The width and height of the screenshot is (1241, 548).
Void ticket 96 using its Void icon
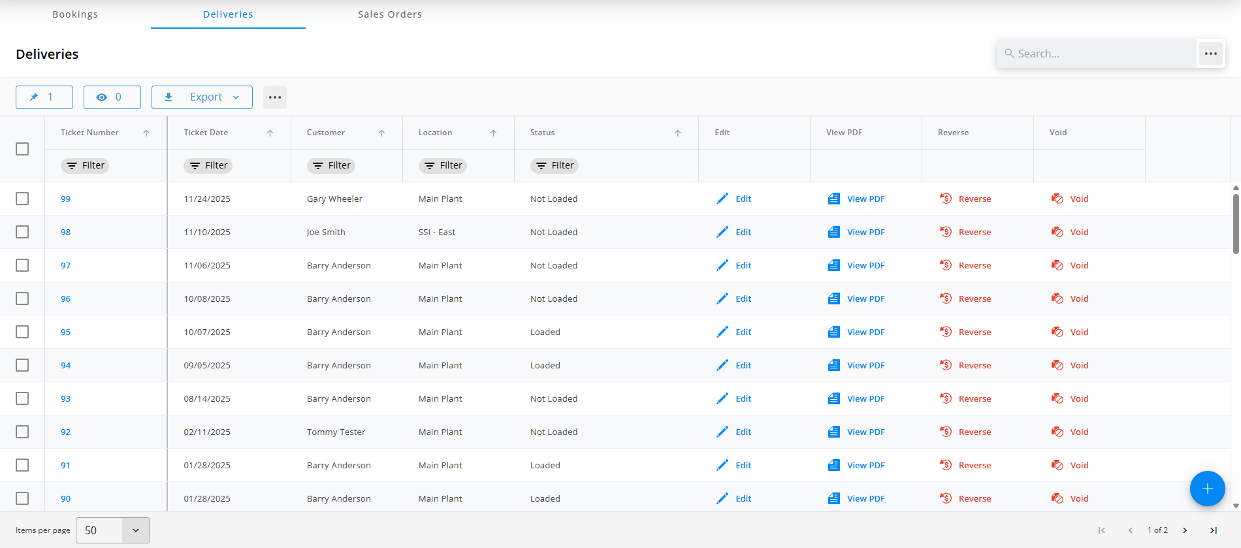point(1057,298)
